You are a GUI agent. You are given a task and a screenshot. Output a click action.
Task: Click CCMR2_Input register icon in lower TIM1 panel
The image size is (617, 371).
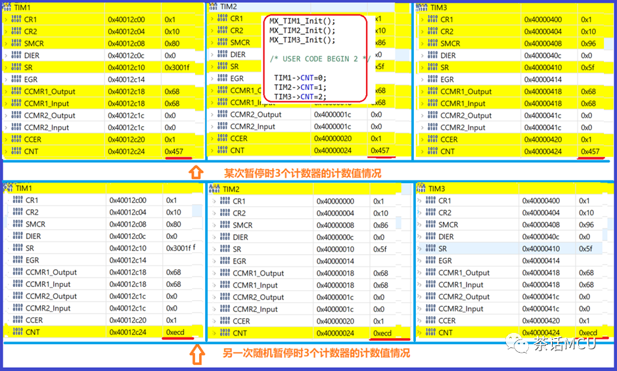point(18,308)
